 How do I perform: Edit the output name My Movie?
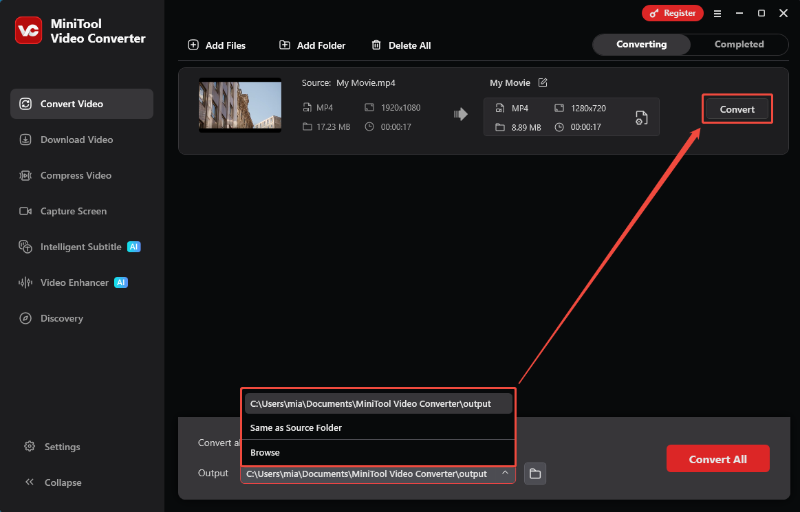click(543, 82)
